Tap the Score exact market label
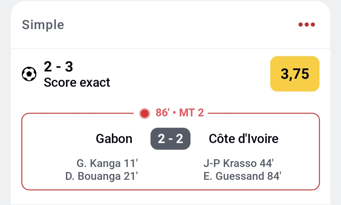This screenshot has height=205, width=341. click(77, 82)
